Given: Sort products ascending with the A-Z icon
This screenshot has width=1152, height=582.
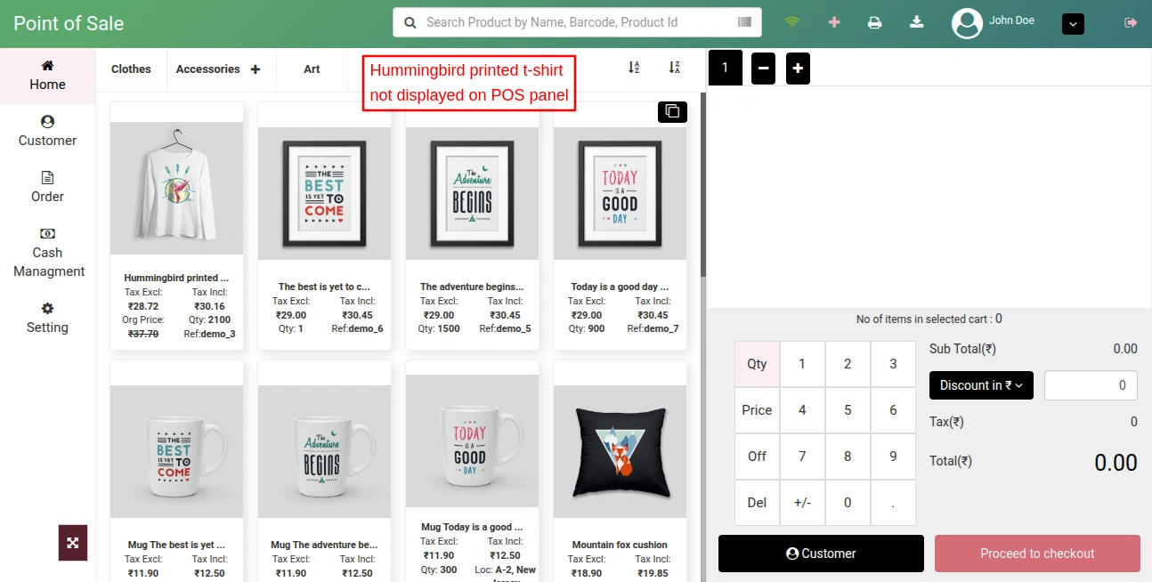Looking at the screenshot, I should tap(634, 68).
